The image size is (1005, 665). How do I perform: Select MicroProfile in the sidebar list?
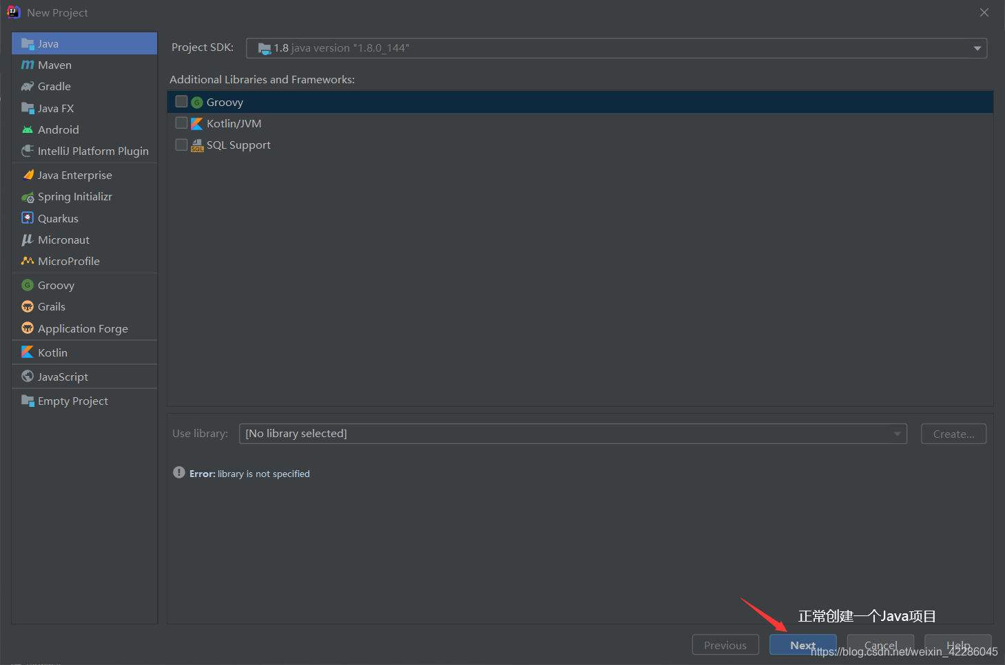[x=84, y=261]
